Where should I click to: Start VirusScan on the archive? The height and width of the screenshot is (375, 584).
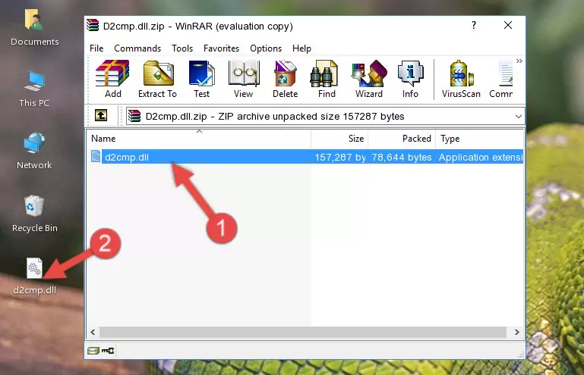[461, 79]
